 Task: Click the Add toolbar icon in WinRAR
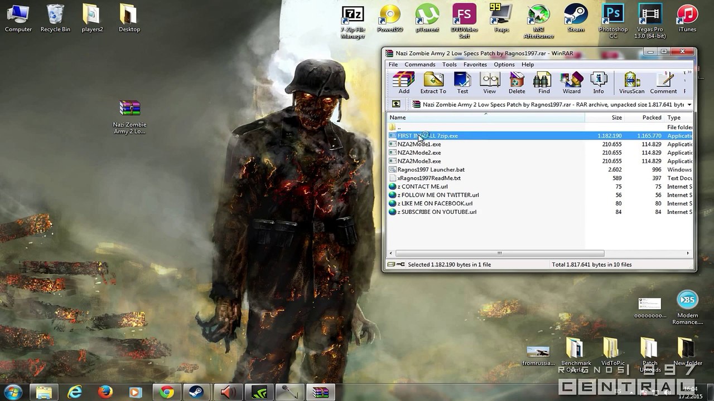[404, 83]
